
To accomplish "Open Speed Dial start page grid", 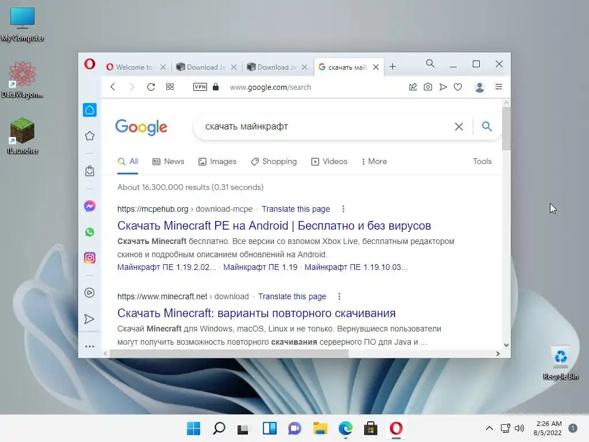I will 170,87.
